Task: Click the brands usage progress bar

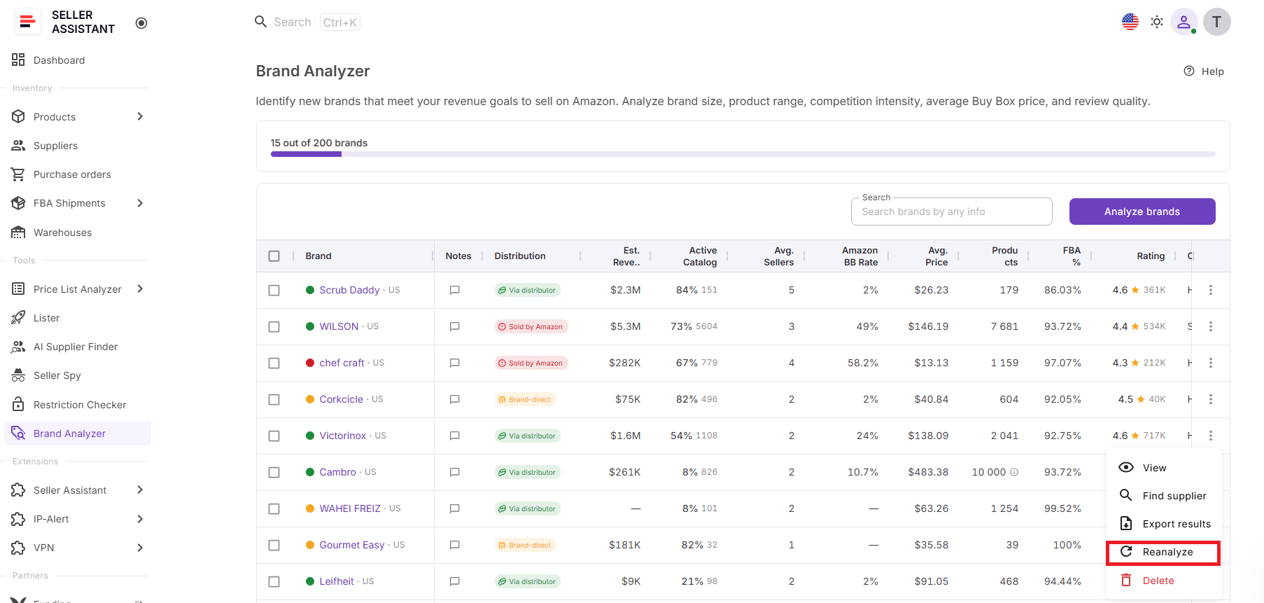Action: click(x=743, y=154)
